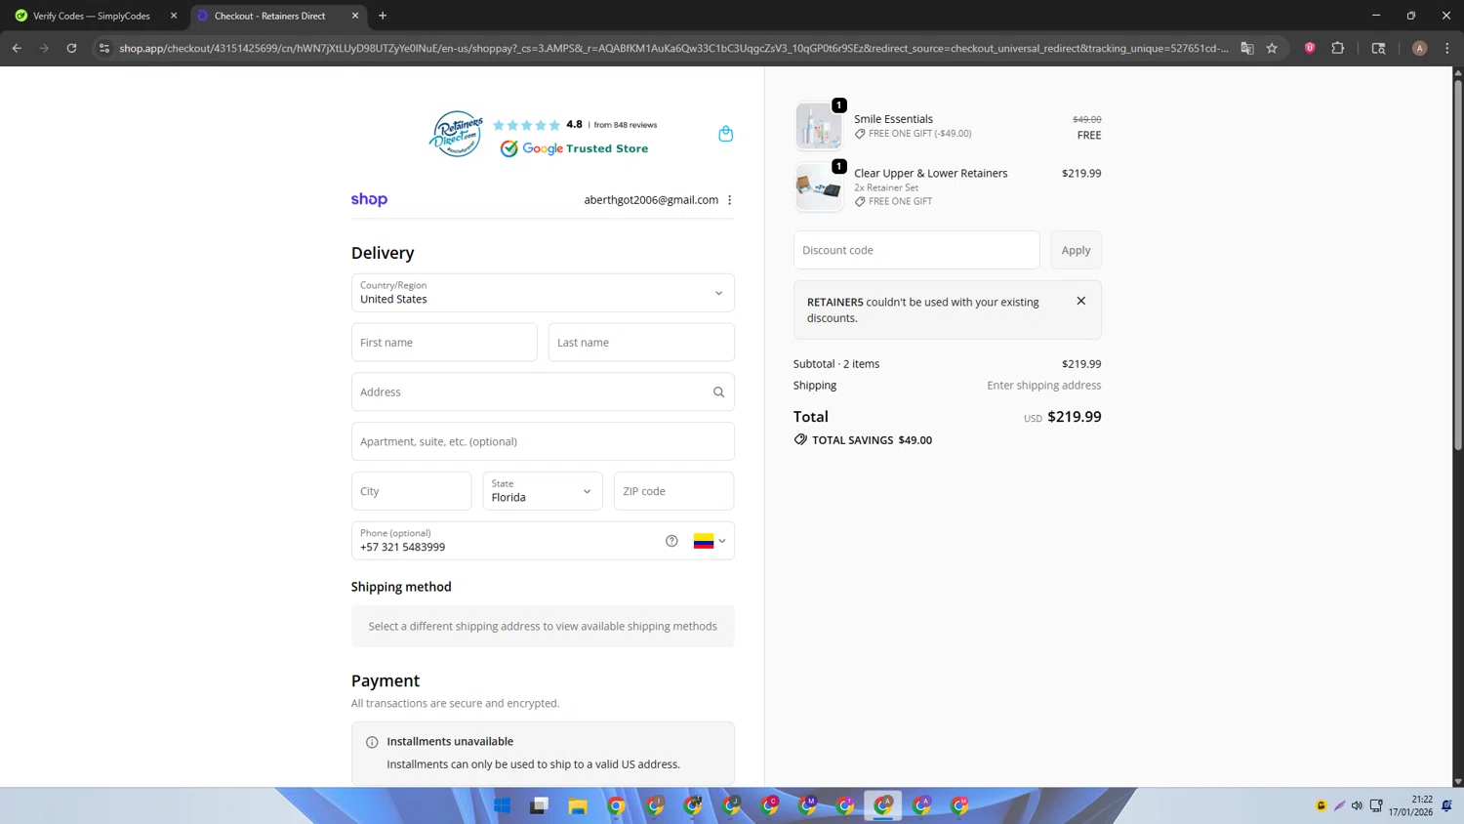Close the Verify Codes SimplyCodes tab
Screen dimensions: 1464x824
point(174,16)
